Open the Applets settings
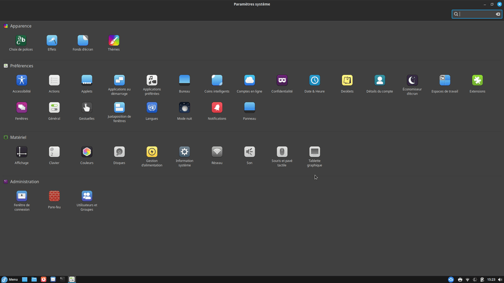Viewport: 504px width, 283px height. (x=87, y=84)
